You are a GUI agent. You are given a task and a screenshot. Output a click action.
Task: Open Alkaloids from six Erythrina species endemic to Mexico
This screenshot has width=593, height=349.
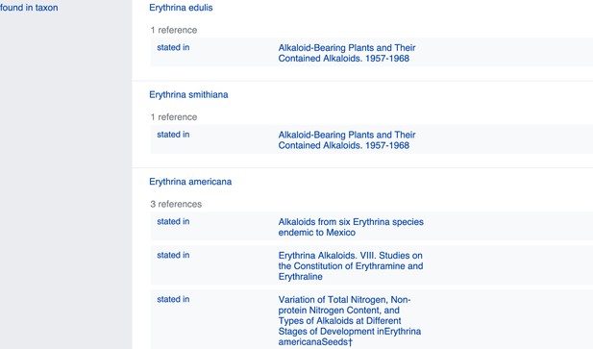(x=351, y=227)
